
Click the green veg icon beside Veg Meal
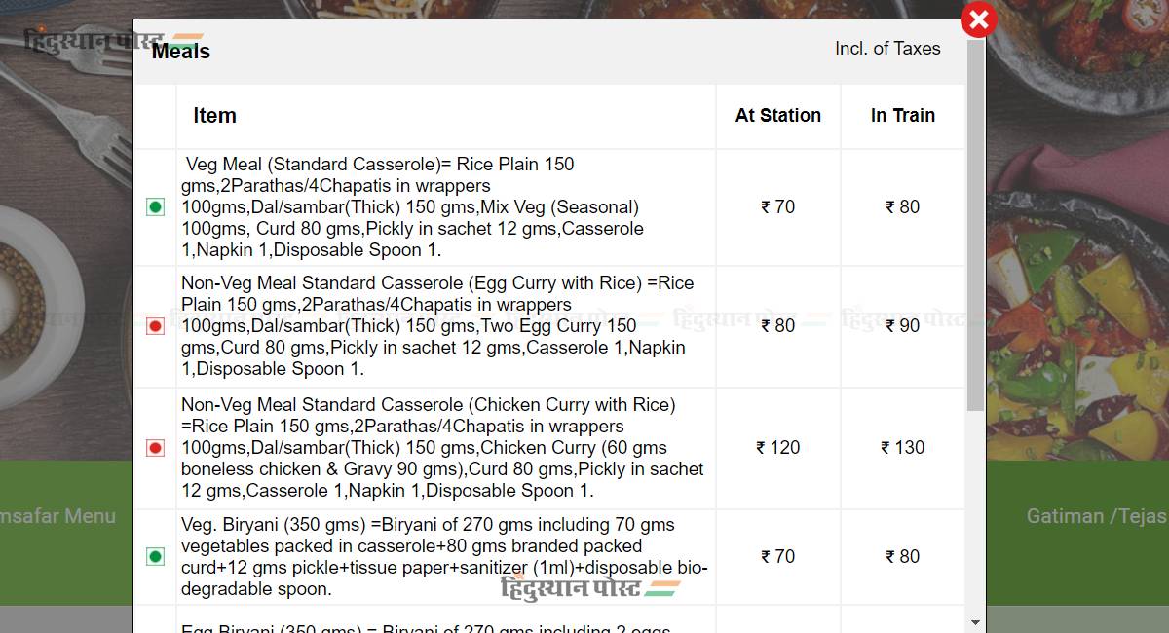[155, 206]
